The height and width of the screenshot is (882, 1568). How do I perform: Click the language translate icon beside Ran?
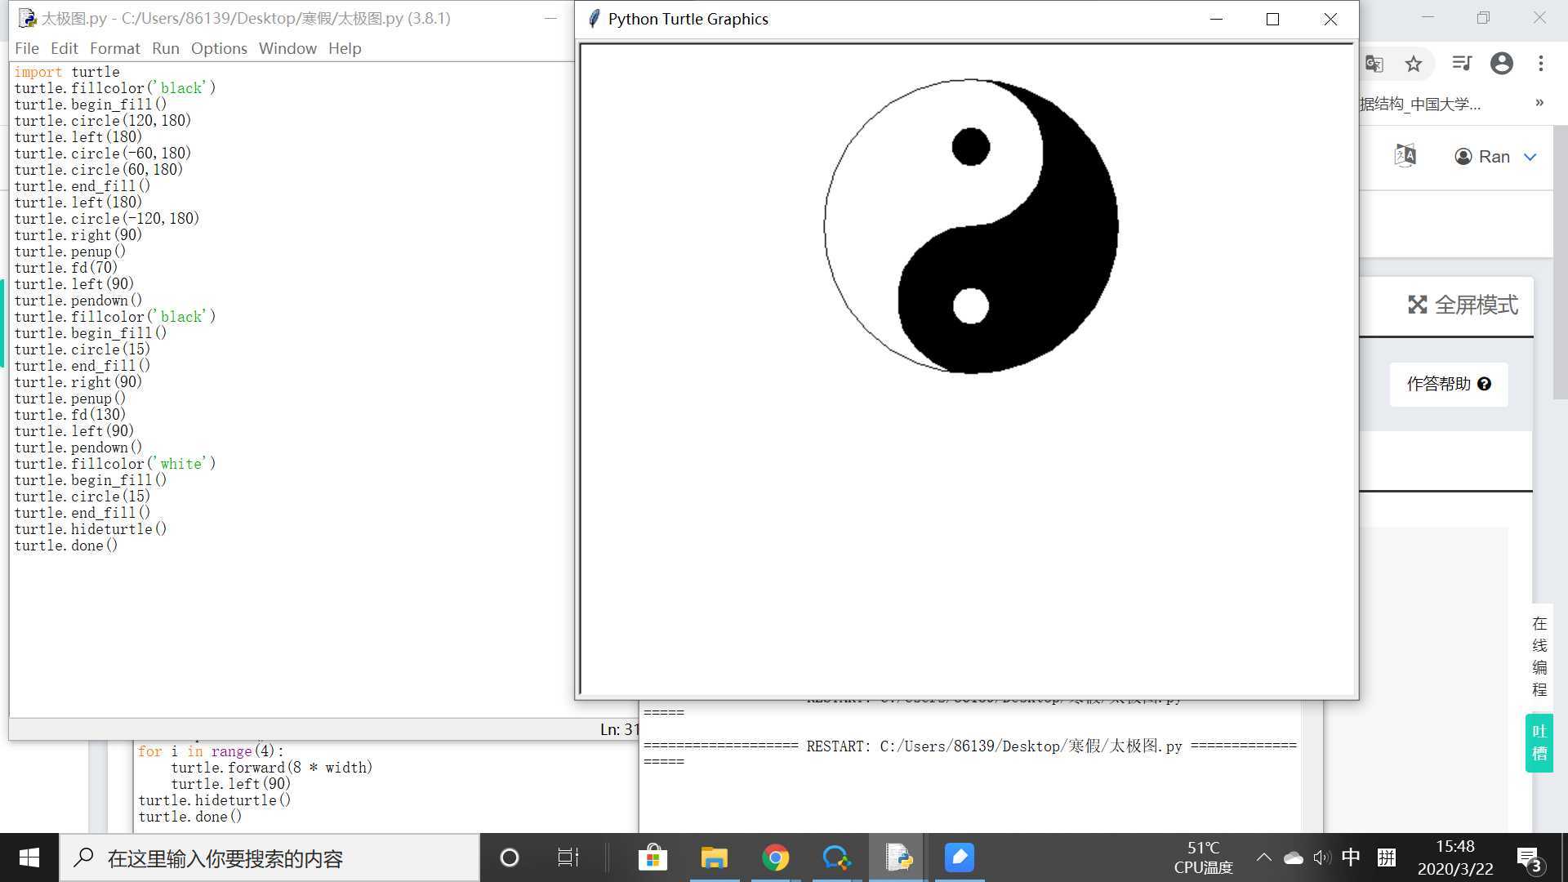pos(1405,156)
